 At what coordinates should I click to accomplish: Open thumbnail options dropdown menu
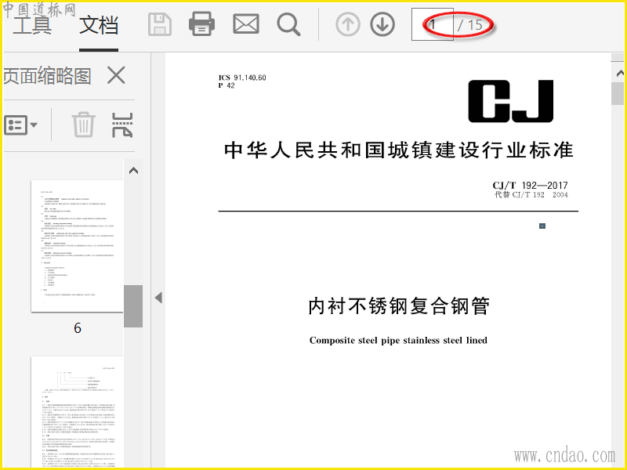pyautogui.click(x=21, y=125)
